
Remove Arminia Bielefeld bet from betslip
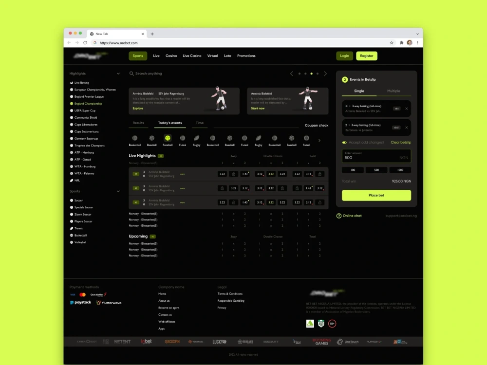[x=407, y=109]
